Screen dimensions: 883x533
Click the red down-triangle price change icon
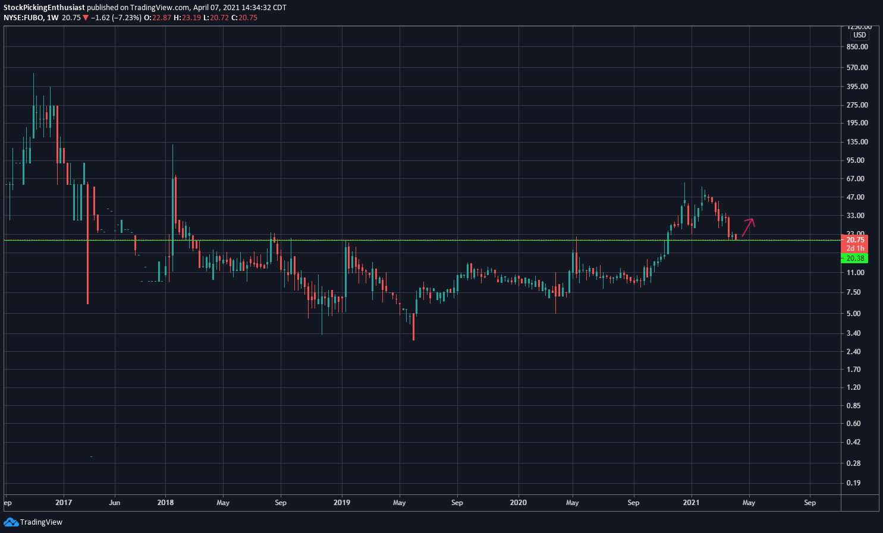[x=86, y=18]
